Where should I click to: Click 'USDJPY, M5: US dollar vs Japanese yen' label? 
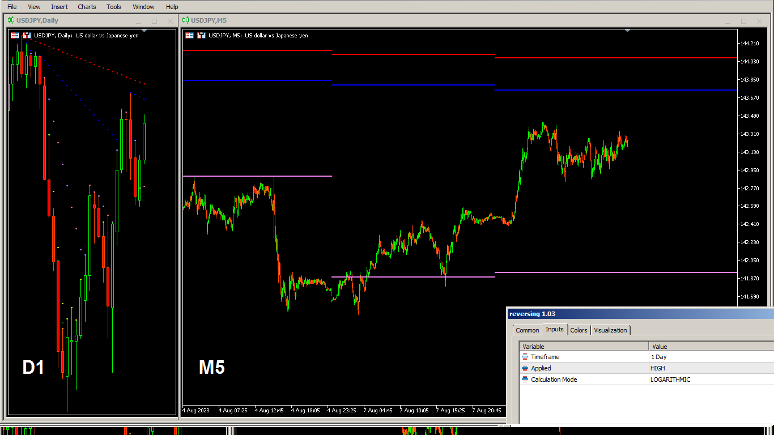click(x=258, y=35)
